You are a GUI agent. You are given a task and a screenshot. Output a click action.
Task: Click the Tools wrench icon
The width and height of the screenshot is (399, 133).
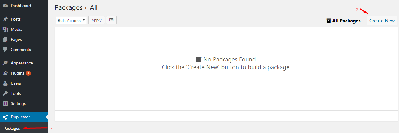[x=5, y=94]
